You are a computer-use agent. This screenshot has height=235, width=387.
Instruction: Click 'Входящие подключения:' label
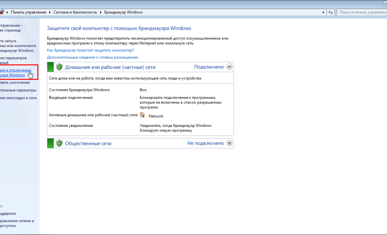71,97
